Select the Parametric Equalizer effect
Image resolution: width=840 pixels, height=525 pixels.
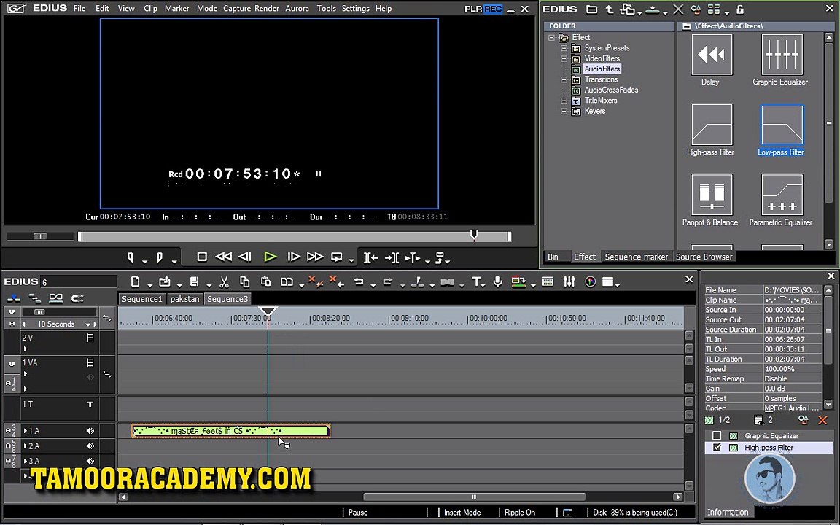tap(782, 195)
